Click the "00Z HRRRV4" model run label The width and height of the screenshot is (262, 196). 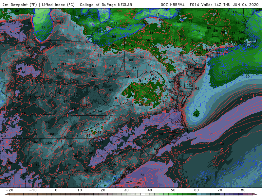point(173,5)
